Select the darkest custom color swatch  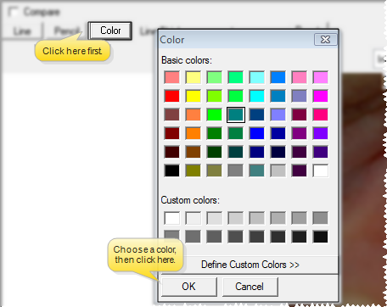321,237
